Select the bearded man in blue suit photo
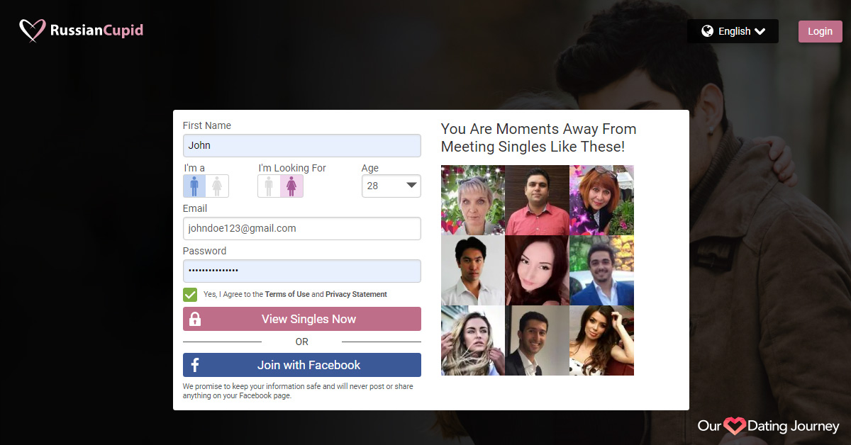The width and height of the screenshot is (851, 445). [x=601, y=270]
